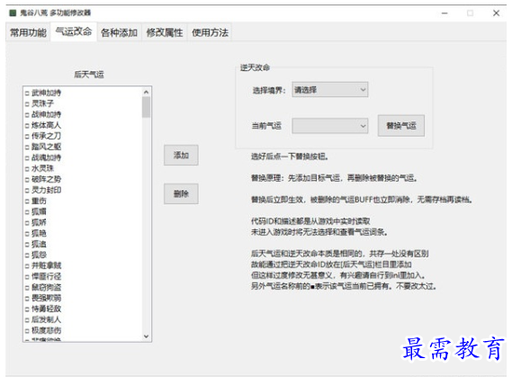Check the 武神加持 checkbox
512x377 pixels.
[27, 94]
